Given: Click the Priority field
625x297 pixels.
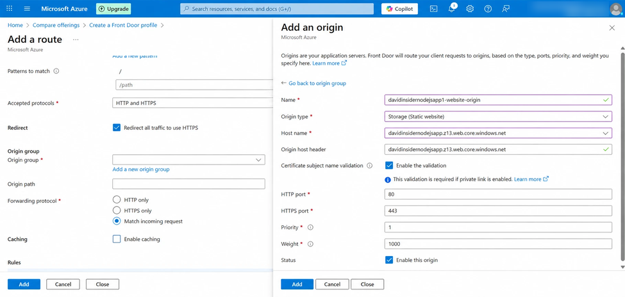Looking at the screenshot, I should pyautogui.click(x=498, y=227).
